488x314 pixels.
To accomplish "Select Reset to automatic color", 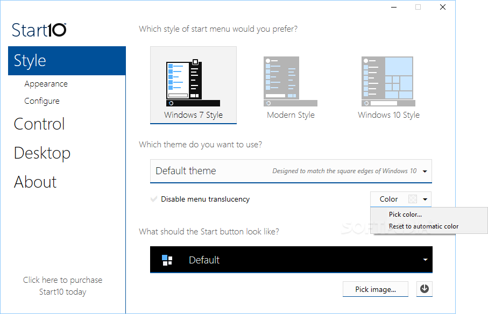I will pyautogui.click(x=423, y=226).
